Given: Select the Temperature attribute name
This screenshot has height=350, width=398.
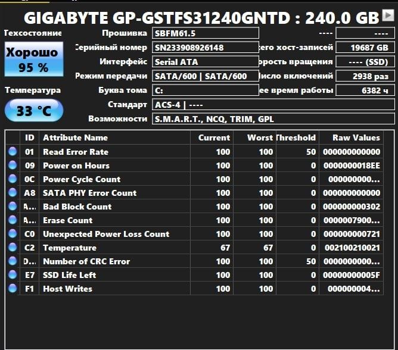Looking at the screenshot, I should [70, 248].
